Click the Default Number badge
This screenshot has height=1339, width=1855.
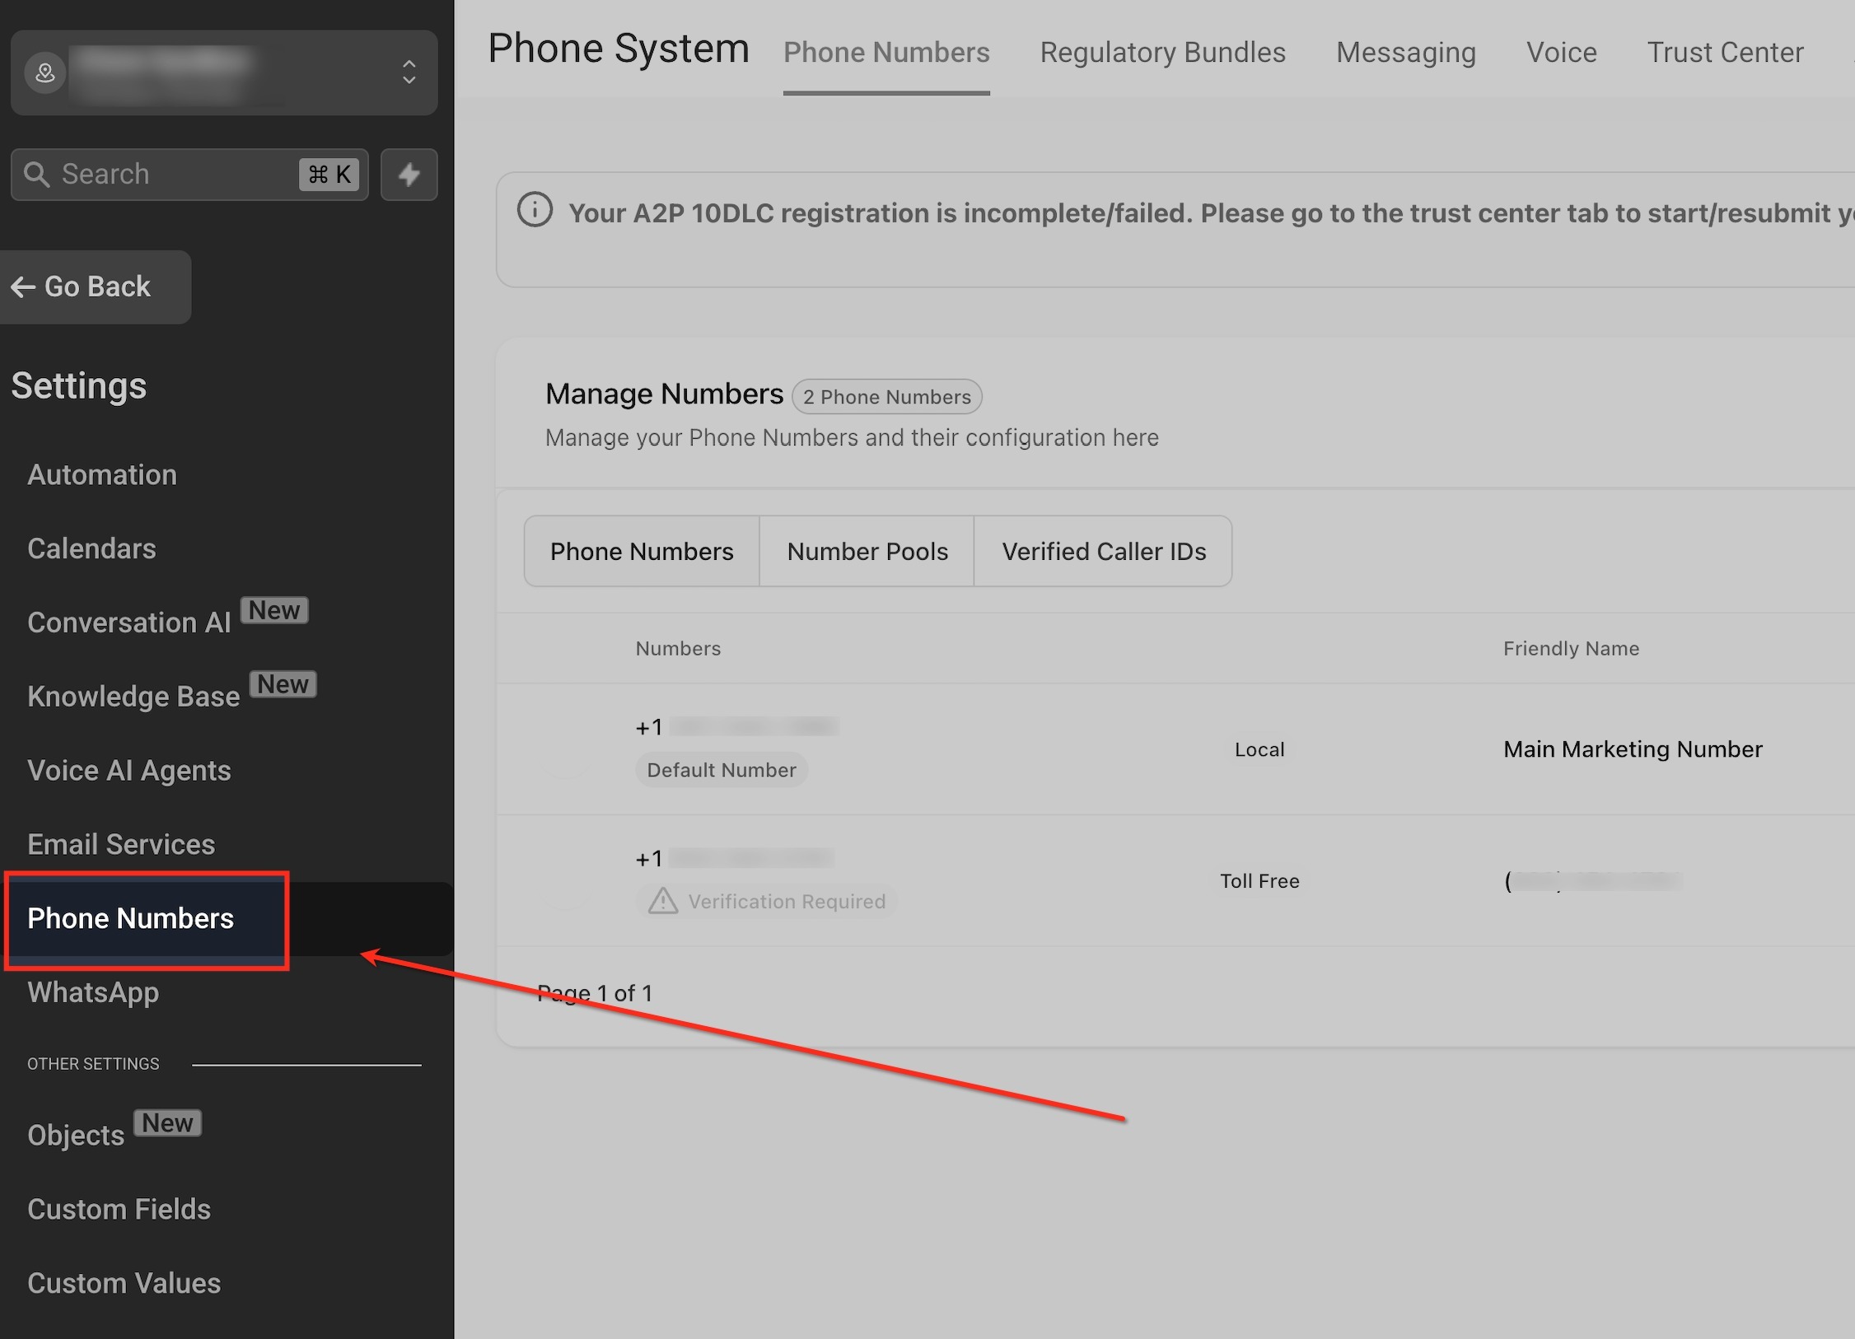pos(721,770)
